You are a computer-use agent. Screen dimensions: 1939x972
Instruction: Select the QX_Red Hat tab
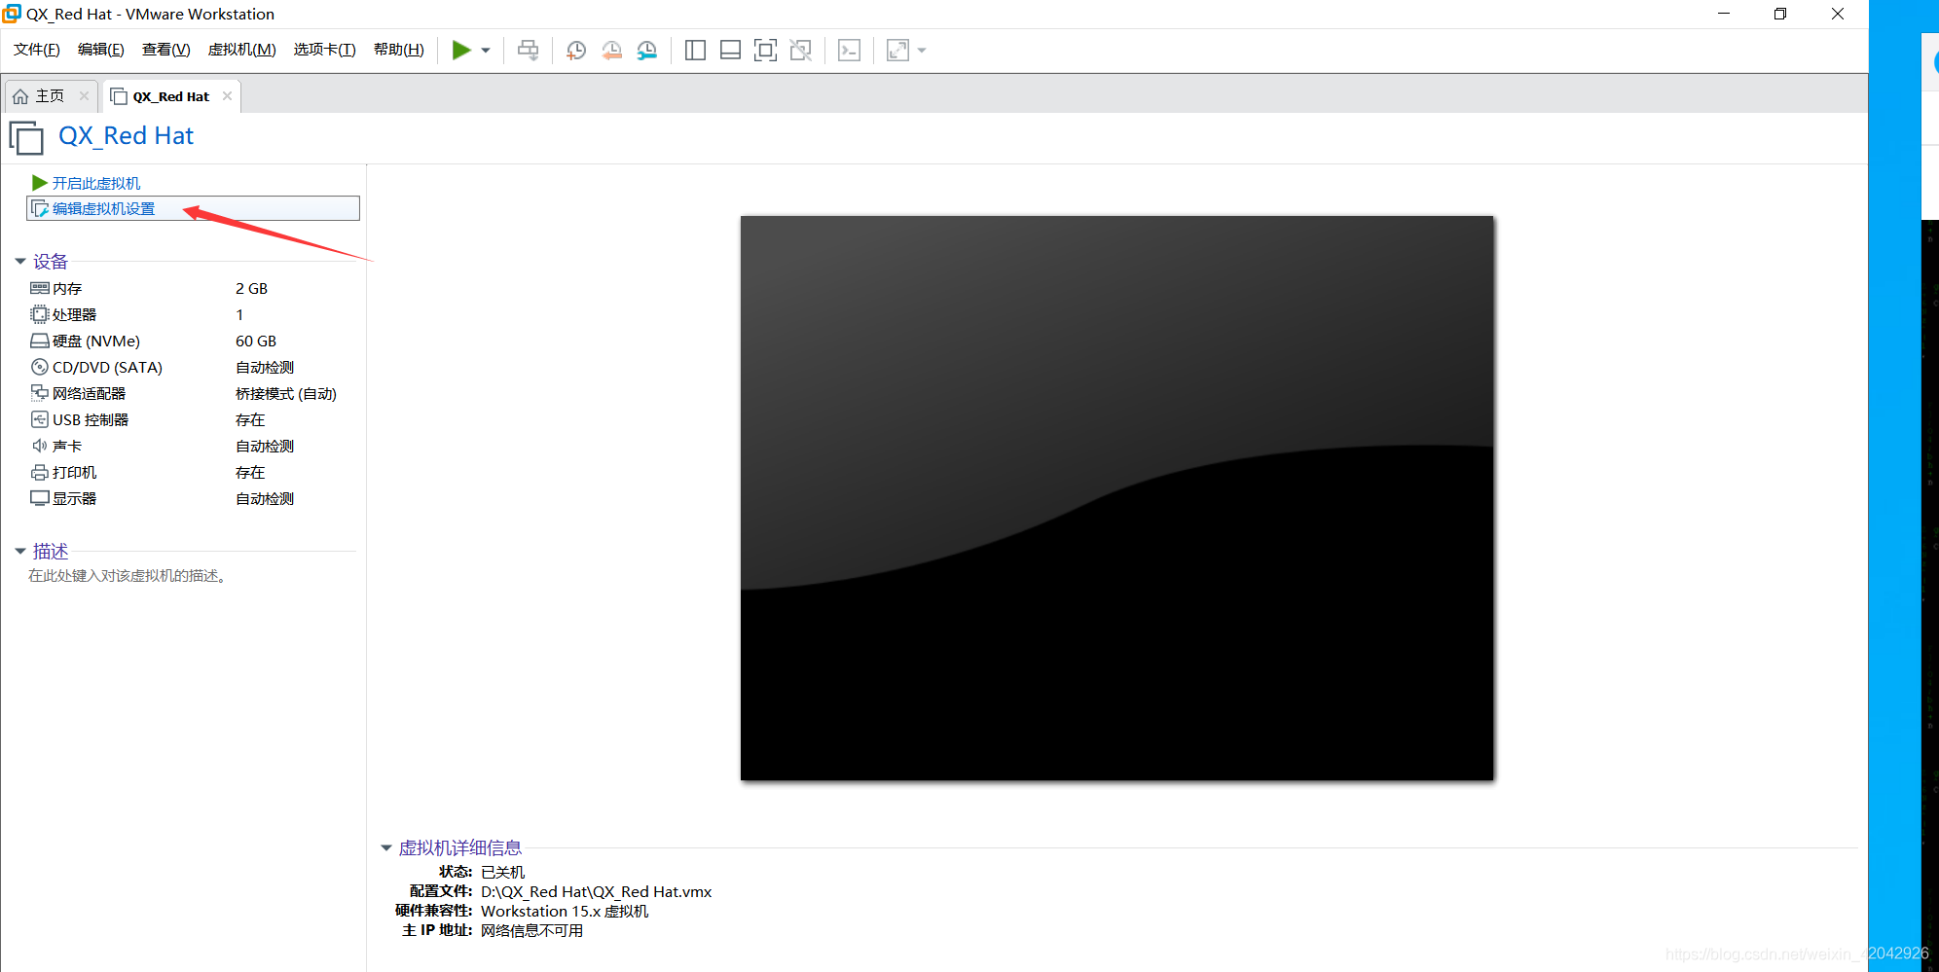171,96
